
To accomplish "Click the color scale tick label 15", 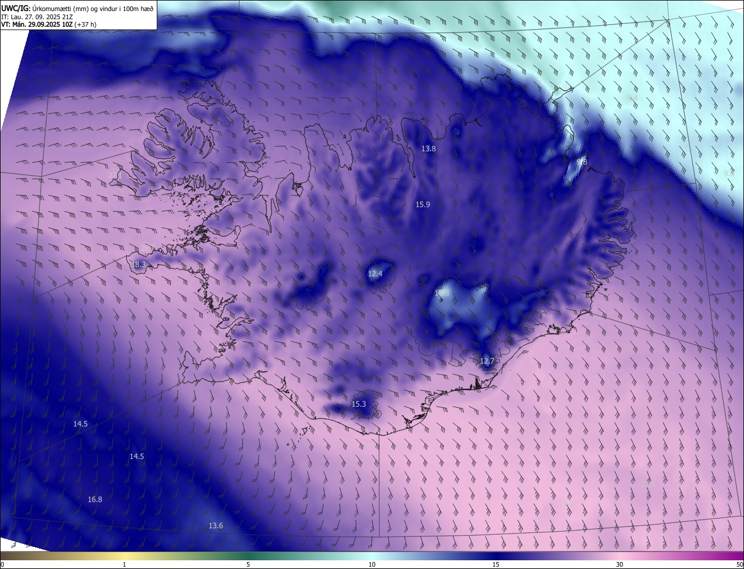I will coord(496,564).
